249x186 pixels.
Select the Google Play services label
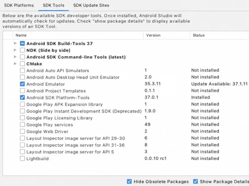click(x=50, y=125)
